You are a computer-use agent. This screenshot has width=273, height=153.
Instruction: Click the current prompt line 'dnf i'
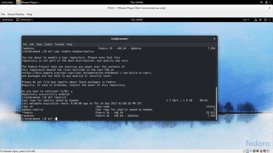tap(40, 119)
